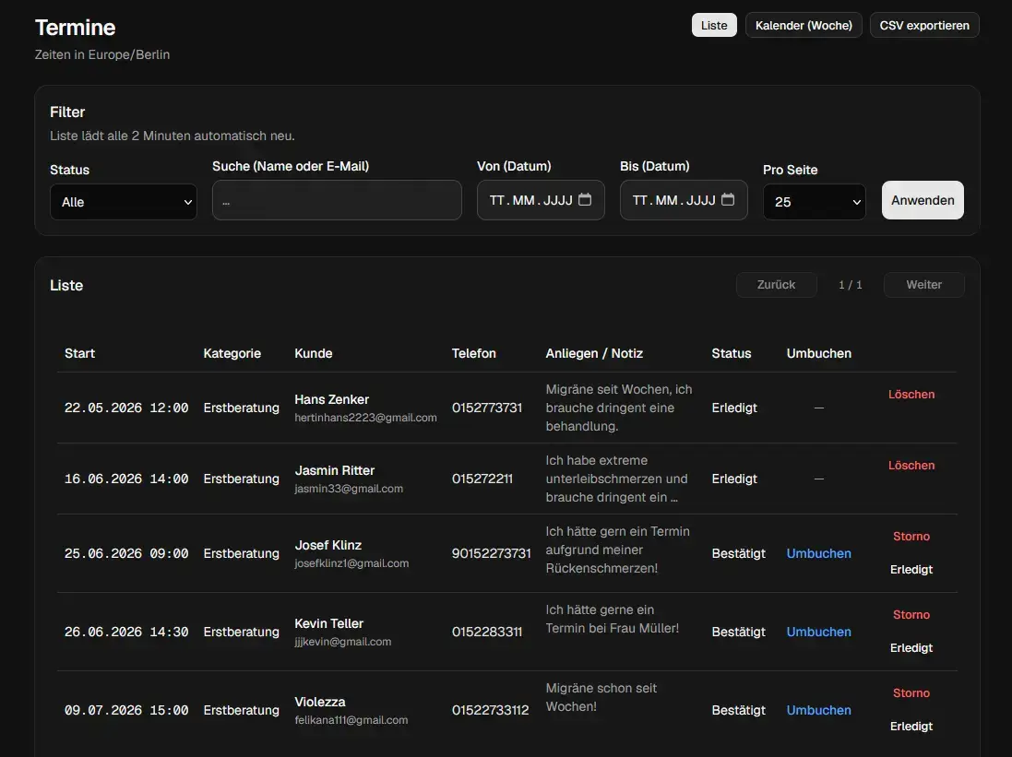The height and width of the screenshot is (757, 1012).
Task: Select customer name Hans Zenker
Action: pos(332,399)
